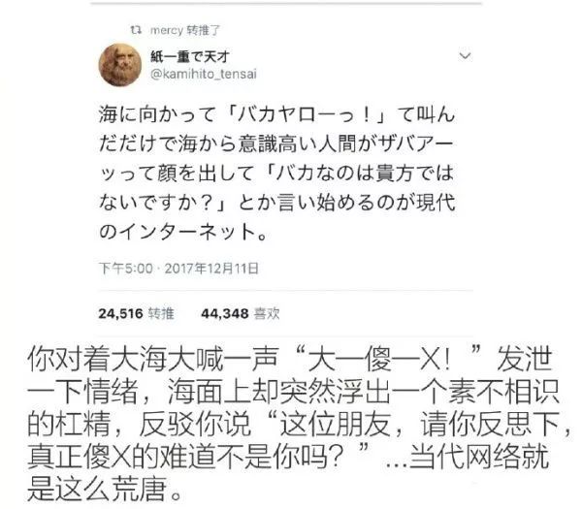Open mercy's profile from retweet notice

coord(166,30)
